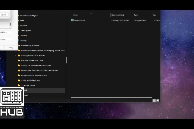Select asasmy part list 2024 written folder
The height and width of the screenshot is (129, 194).
tap(33, 56)
